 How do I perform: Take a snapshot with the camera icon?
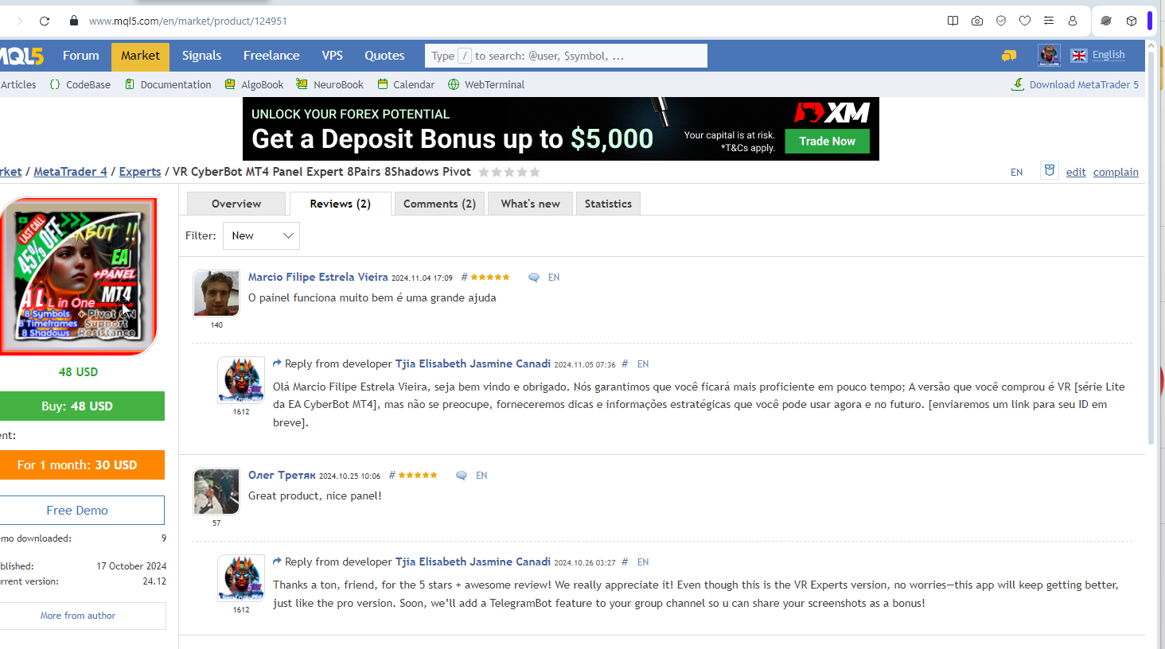click(x=977, y=21)
